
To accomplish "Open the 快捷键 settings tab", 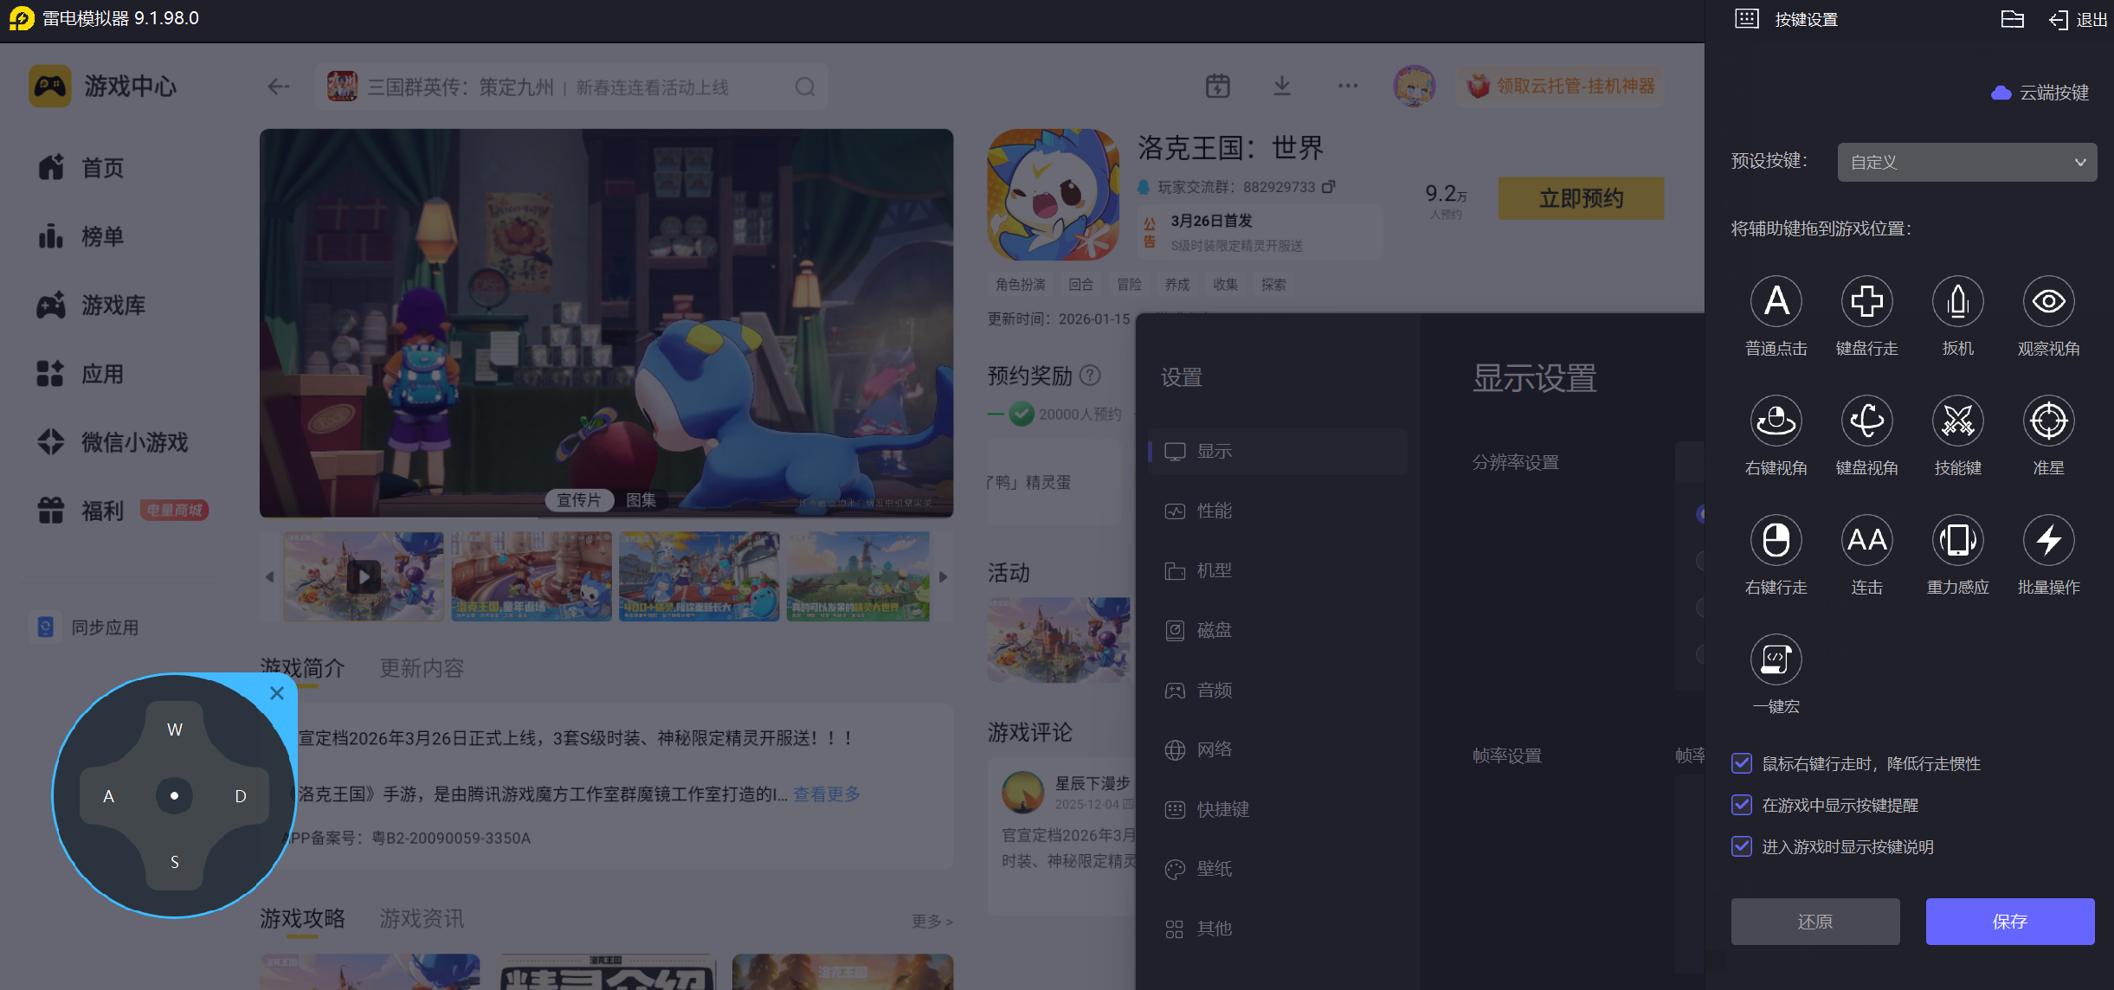I will (x=1222, y=809).
